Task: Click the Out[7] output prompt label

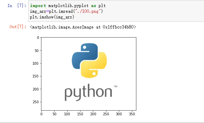Action: (x=18, y=27)
